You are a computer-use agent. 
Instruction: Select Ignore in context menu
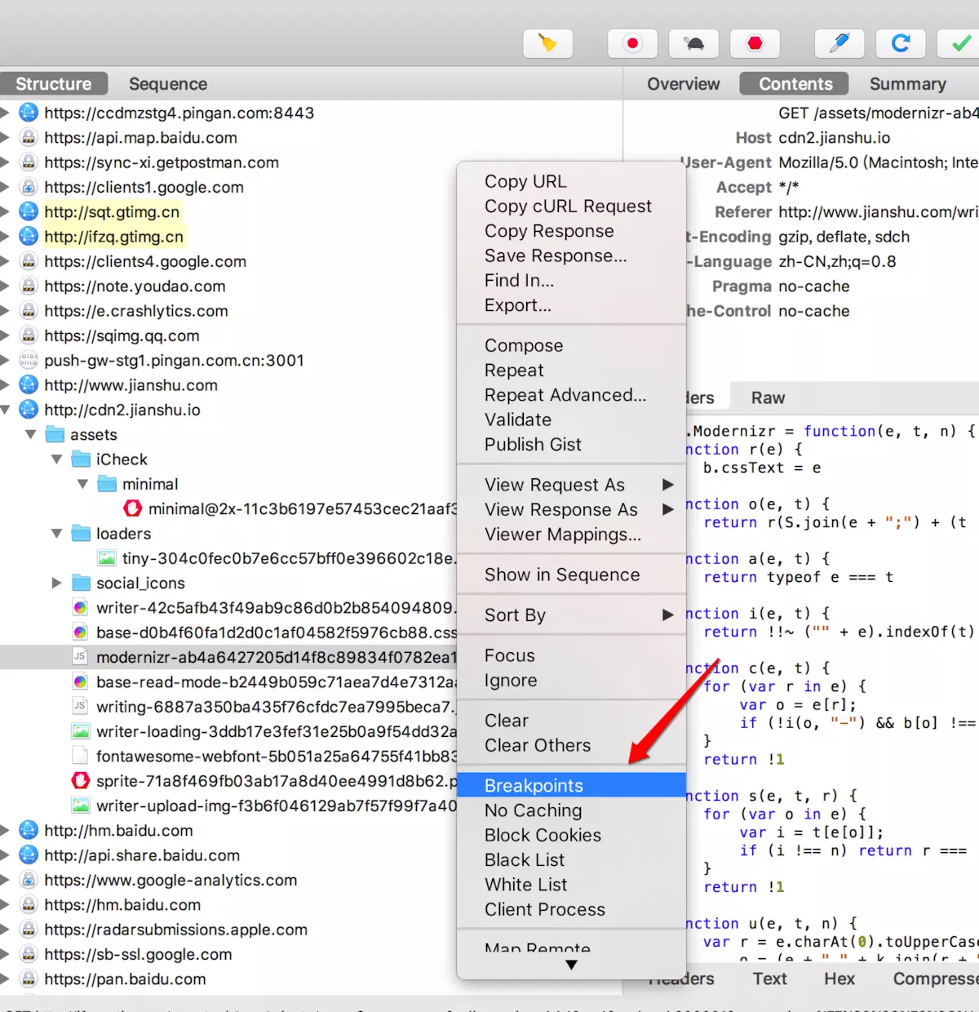pyautogui.click(x=571, y=681)
